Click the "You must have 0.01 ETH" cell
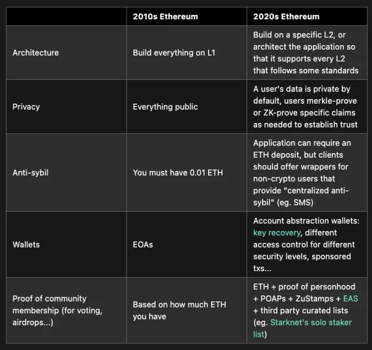The image size is (372, 350). 177,173
